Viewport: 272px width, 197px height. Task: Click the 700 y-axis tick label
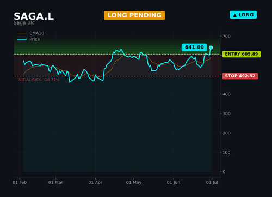226,37
